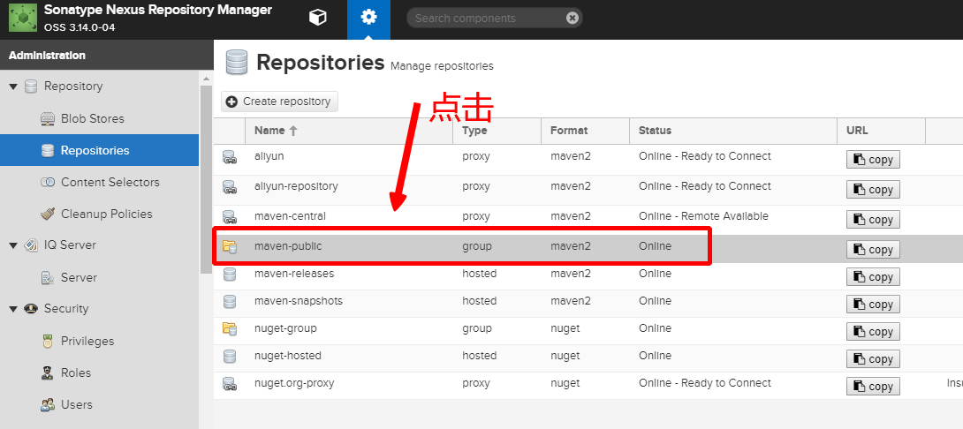Click the sidebar vertical scrollbar

coord(206,178)
